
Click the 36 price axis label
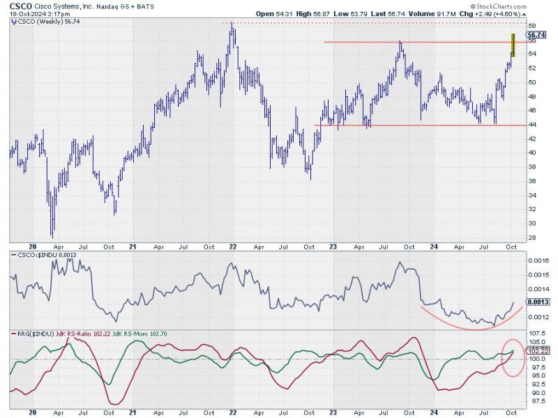[x=532, y=181]
